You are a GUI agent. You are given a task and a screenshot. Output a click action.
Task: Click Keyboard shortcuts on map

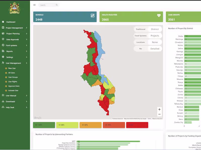pyautogui.click(x=118, y=119)
